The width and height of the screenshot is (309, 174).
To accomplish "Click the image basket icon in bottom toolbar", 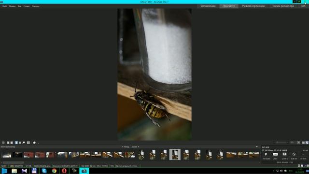I will click(3, 143).
